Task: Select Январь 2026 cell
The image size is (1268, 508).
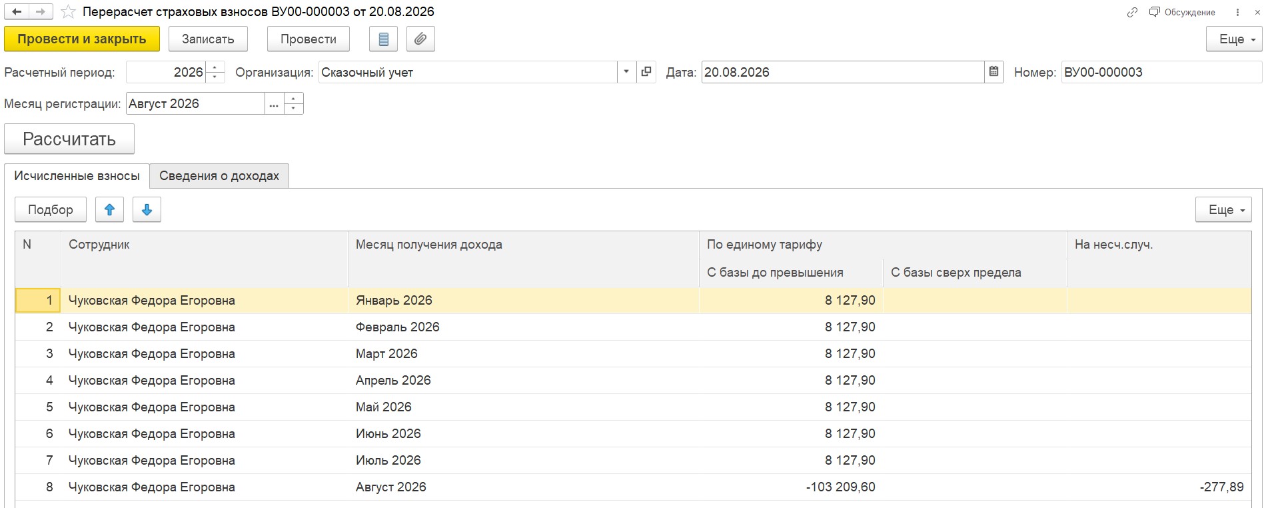Action: tap(524, 301)
